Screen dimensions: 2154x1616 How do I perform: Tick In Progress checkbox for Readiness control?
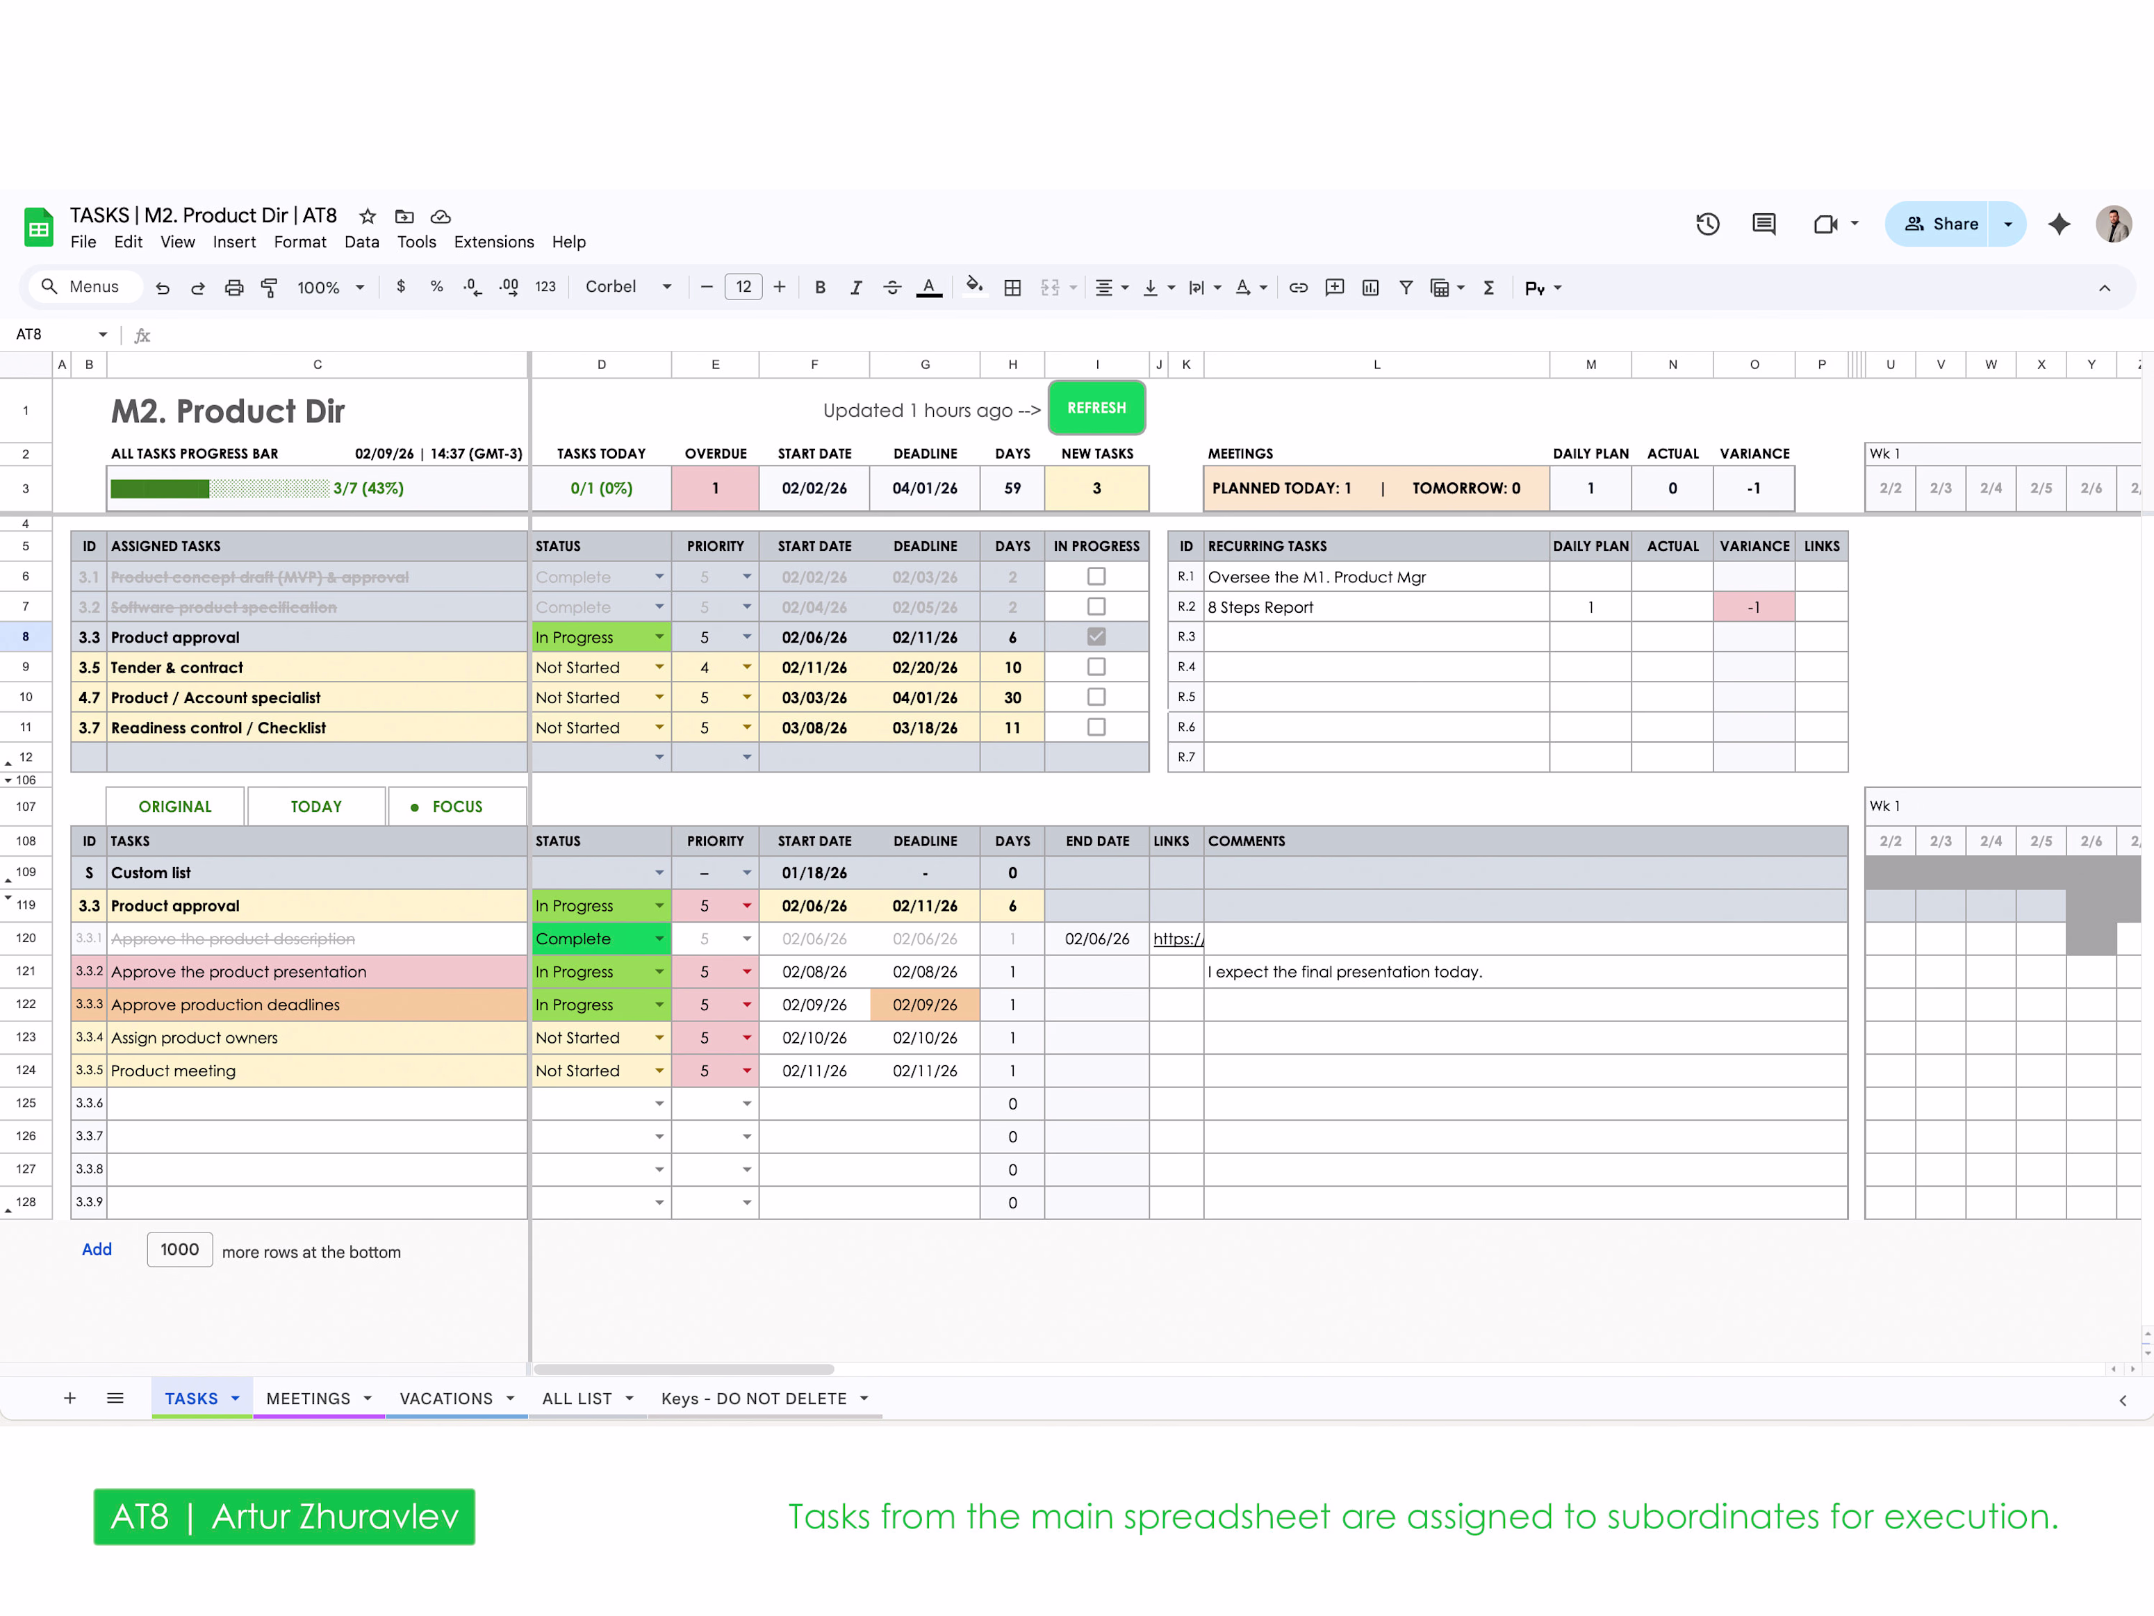point(1096,727)
